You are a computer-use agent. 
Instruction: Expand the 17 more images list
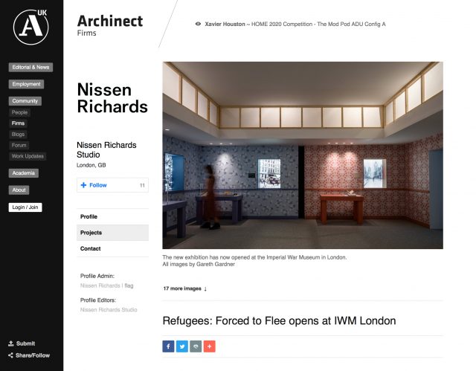(x=184, y=288)
